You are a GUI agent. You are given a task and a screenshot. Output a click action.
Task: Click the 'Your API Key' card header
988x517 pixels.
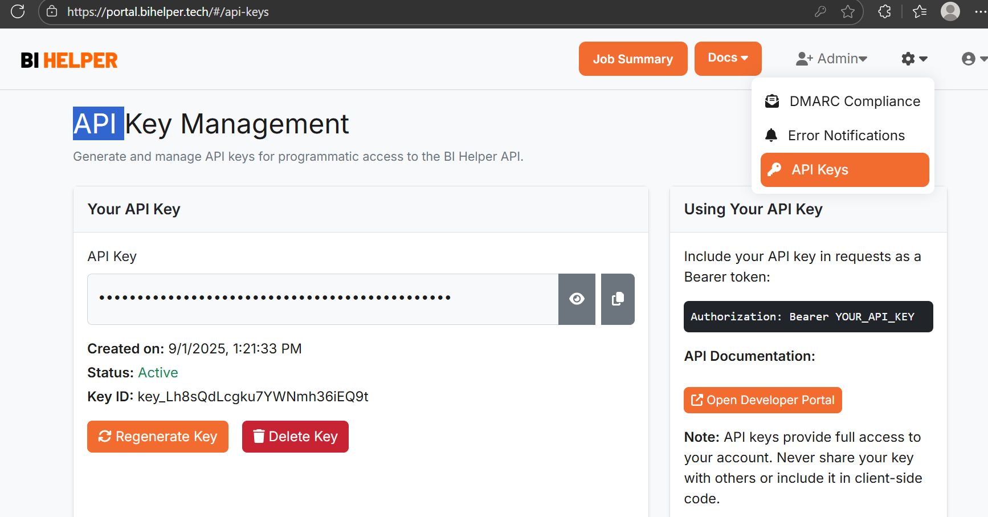tap(361, 209)
